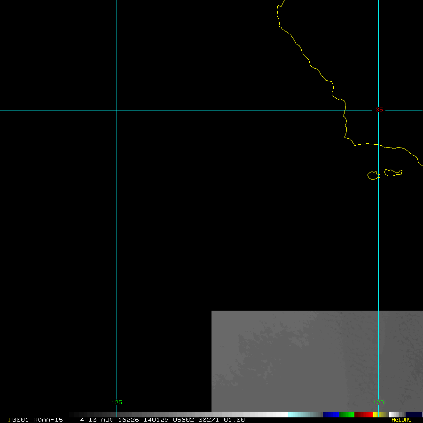The width and height of the screenshot is (423, 423).
Task: Pick the green segment of the color bar
Action: point(347,415)
